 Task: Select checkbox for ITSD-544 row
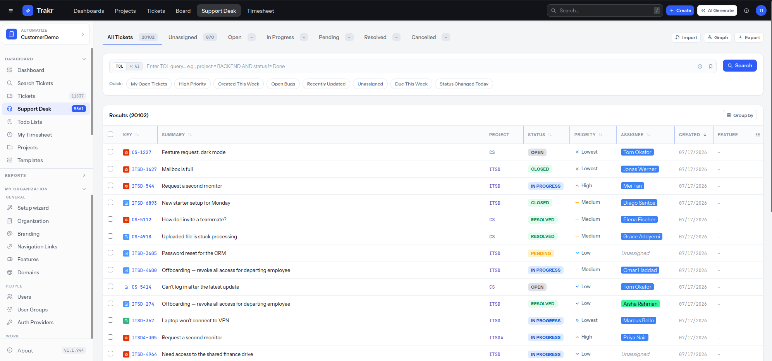[110, 185]
